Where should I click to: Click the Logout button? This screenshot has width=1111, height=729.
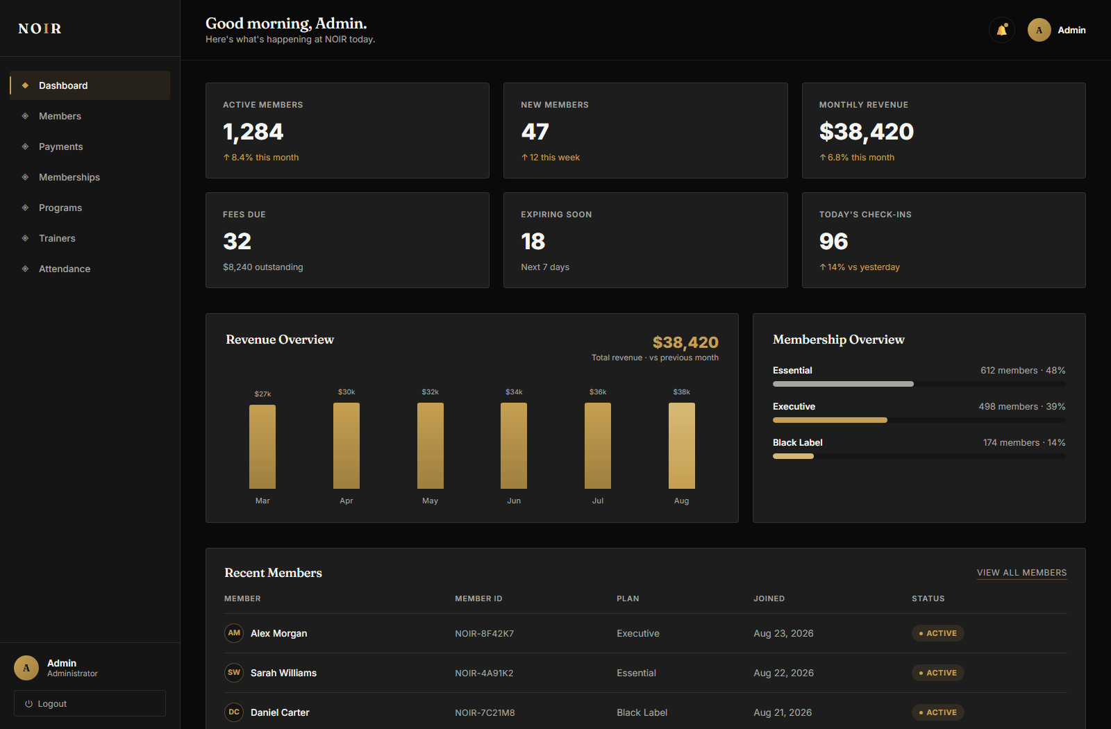point(90,703)
